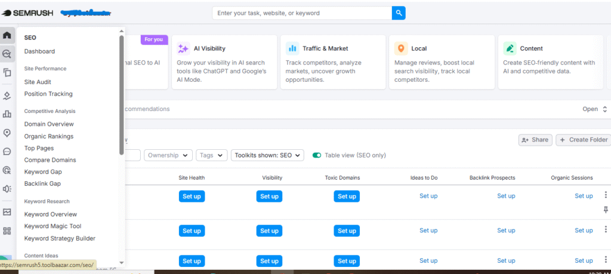Viewport: 611px width, 274px height.
Task: Toggle the Table view (SEO only) switch
Action: pos(317,155)
